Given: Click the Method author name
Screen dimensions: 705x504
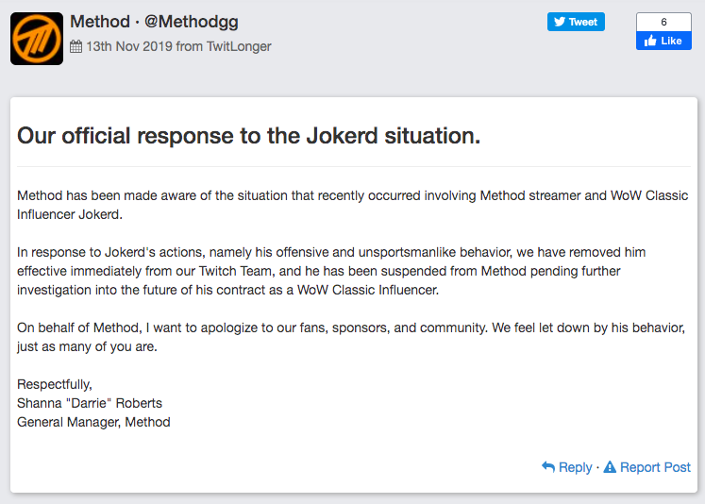Looking at the screenshot, I should pyautogui.click(x=101, y=23).
